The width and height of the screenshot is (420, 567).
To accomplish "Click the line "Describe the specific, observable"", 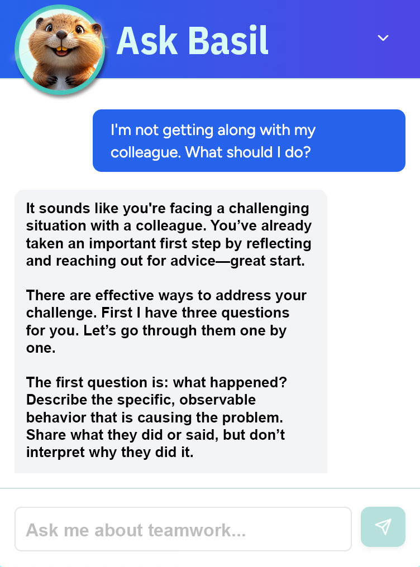I will [141, 400].
